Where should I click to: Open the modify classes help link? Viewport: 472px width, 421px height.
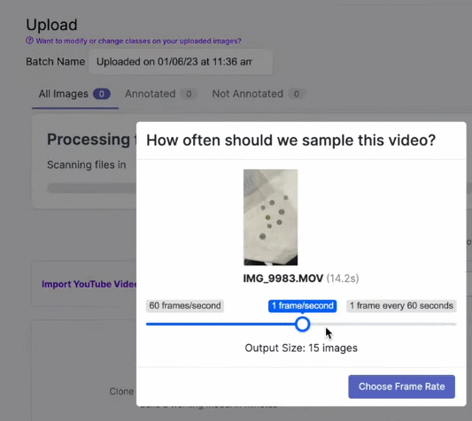pos(138,41)
